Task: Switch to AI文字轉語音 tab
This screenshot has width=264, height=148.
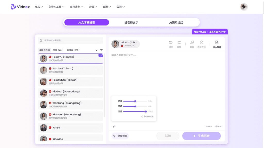Action: click(x=87, y=23)
